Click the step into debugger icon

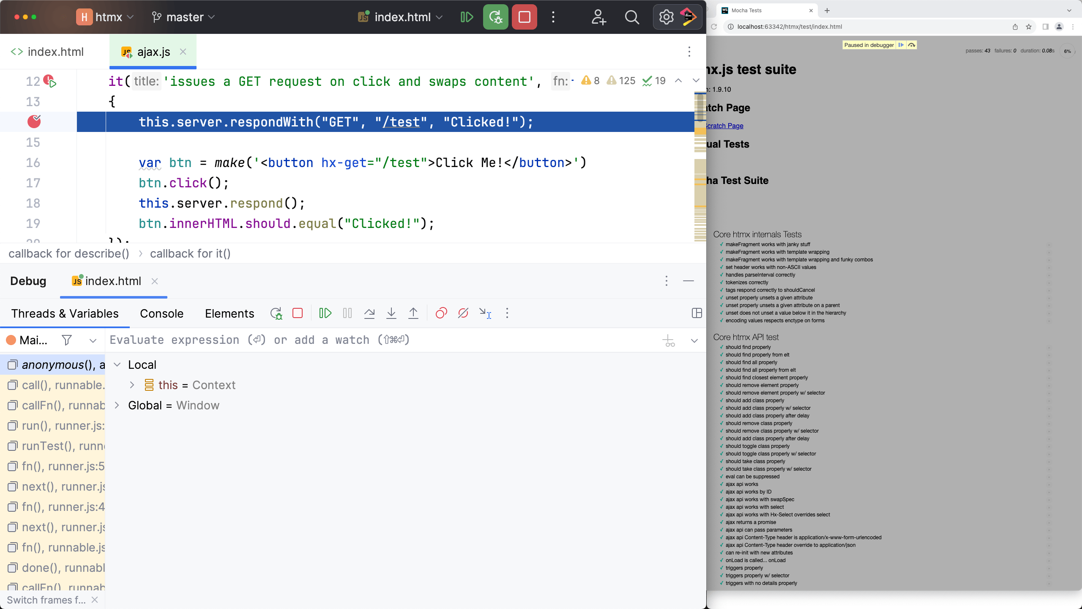(x=392, y=313)
